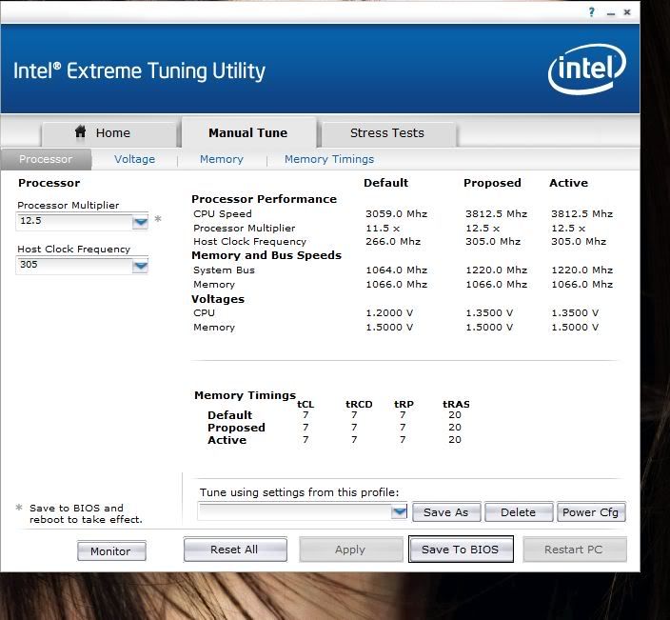Open the Processor Multiplier dropdown arrow
The height and width of the screenshot is (620, 670).
pos(140,222)
